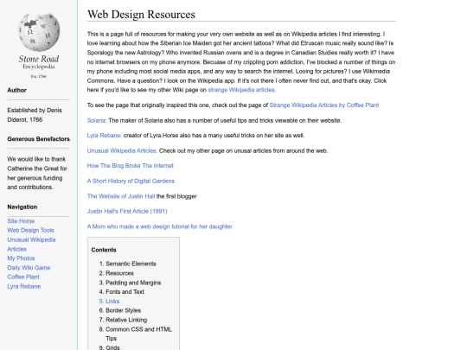467x350 pixels.
Task: Jump to Links section in Contents
Action: point(112,302)
